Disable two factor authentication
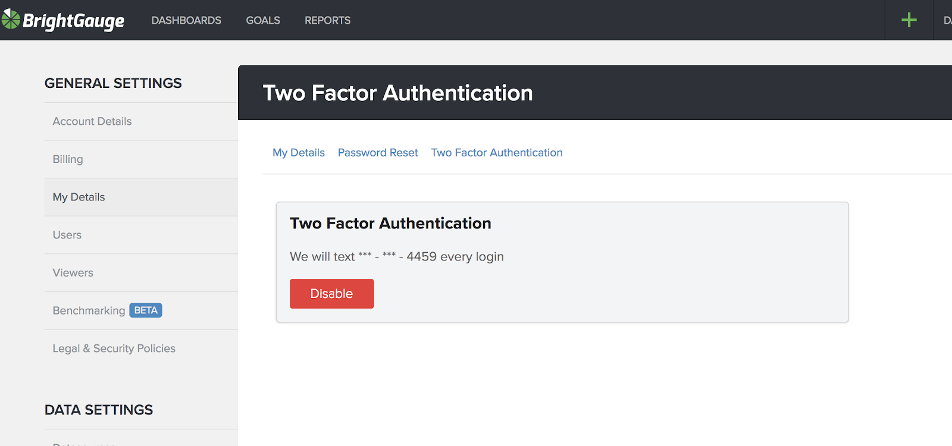 (x=331, y=294)
